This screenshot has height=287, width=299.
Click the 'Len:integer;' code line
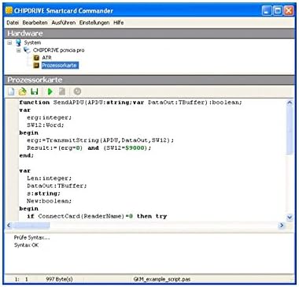(49, 178)
